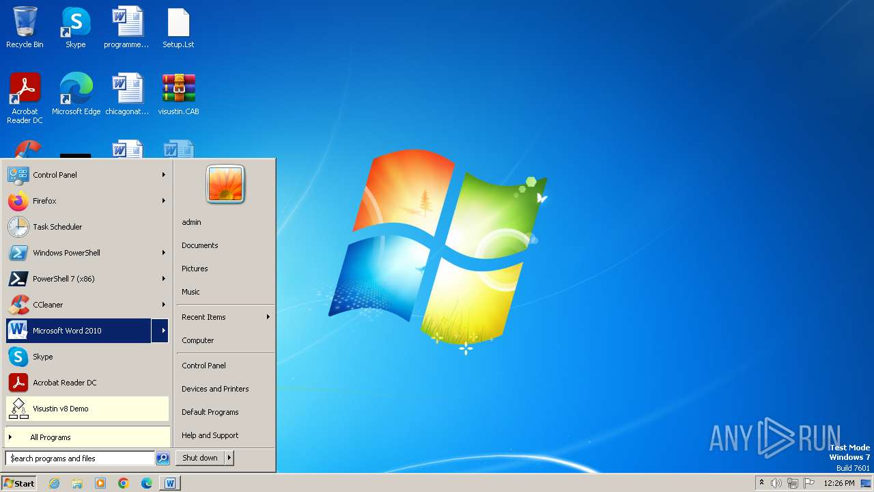Click the Start button
This screenshot has width=874, height=492.
(x=19, y=483)
